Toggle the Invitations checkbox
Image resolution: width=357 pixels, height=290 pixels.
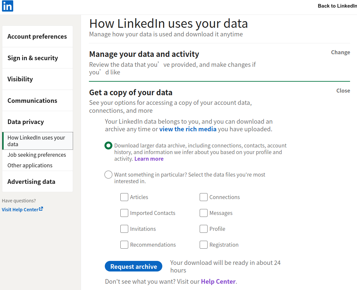(x=124, y=229)
